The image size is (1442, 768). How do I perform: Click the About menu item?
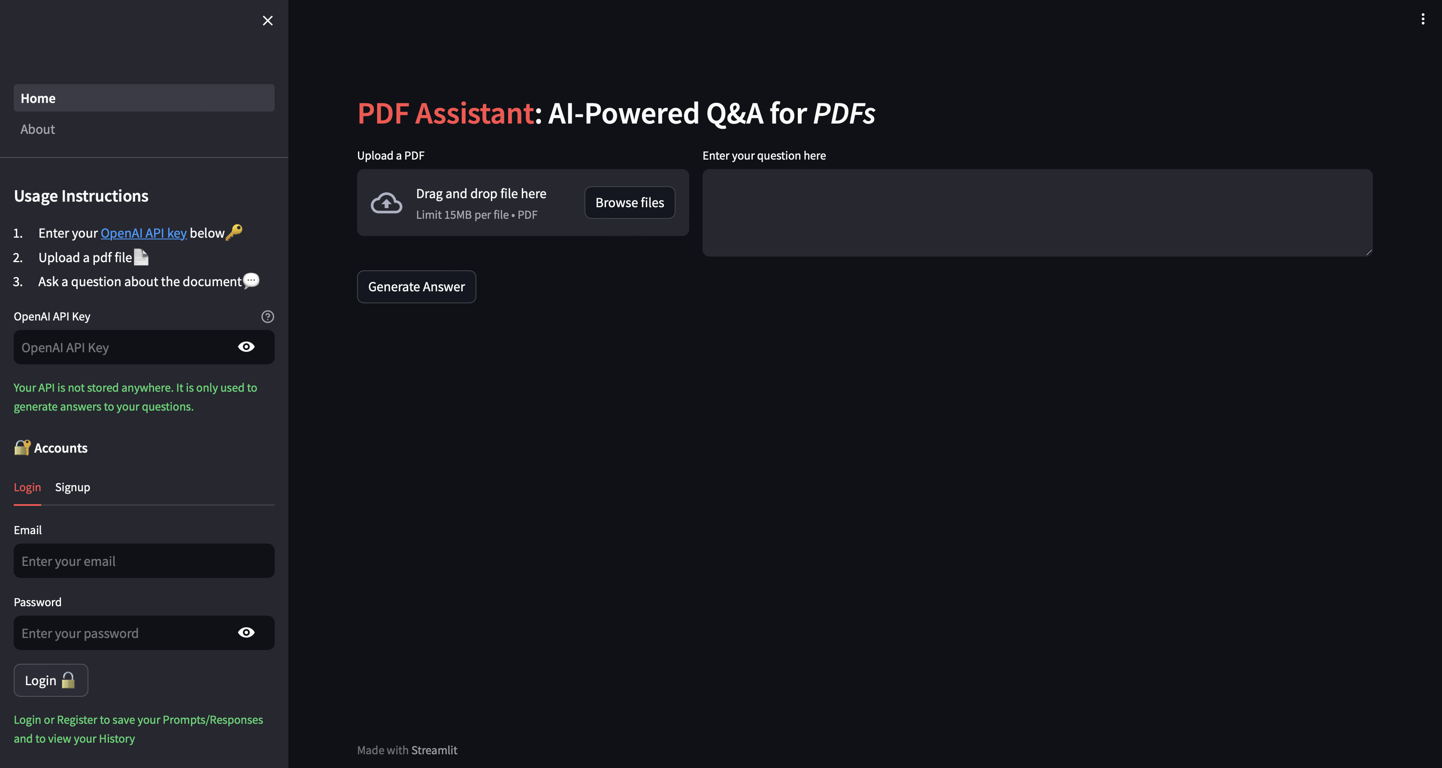click(37, 129)
